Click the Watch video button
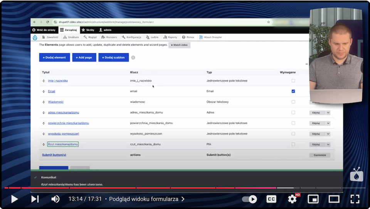 pyautogui.click(x=179, y=45)
